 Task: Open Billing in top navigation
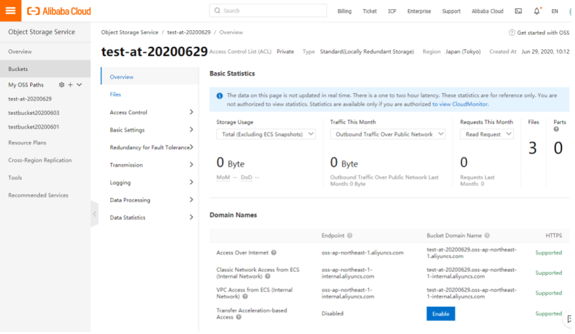[345, 11]
